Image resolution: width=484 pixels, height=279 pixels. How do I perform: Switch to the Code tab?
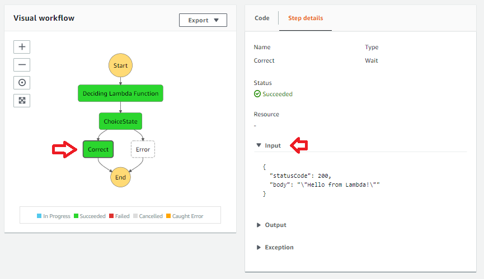click(x=262, y=18)
